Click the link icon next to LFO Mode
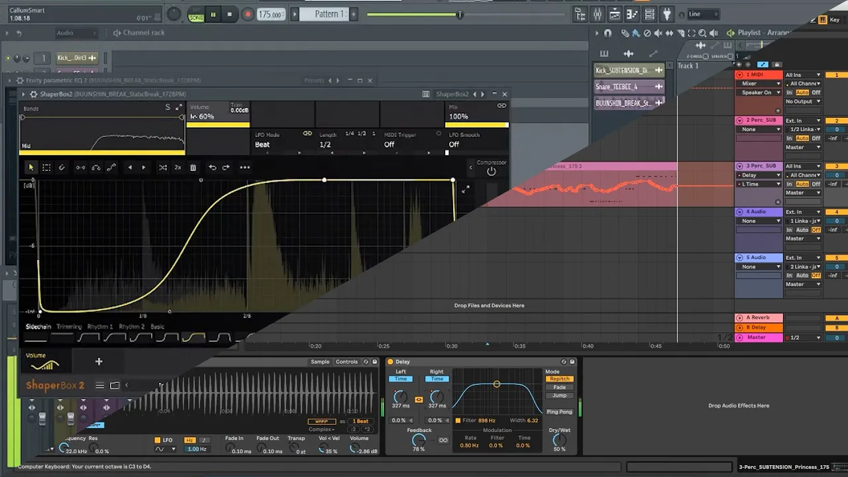This screenshot has width=848, height=477. coord(307,134)
